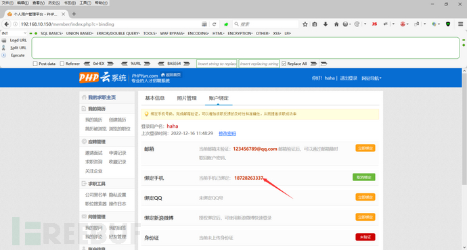This screenshot has width=467, height=250.
Task: Click 立即绑定 button for 邮箱
Action: 365,148
